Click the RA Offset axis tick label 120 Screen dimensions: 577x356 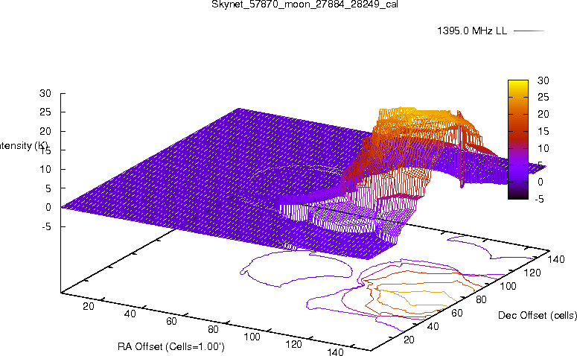[293, 345]
